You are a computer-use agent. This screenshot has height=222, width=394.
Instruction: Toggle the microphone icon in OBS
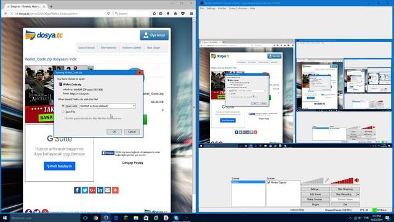[x=327, y=180]
